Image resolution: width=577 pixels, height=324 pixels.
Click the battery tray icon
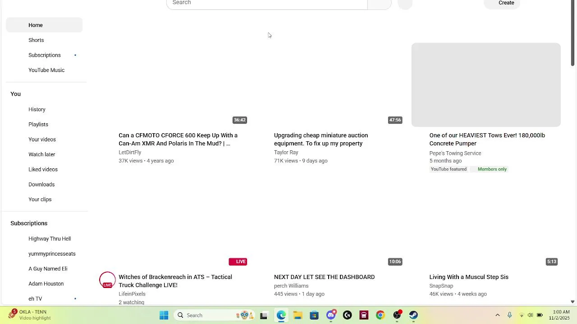tap(540, 315)
